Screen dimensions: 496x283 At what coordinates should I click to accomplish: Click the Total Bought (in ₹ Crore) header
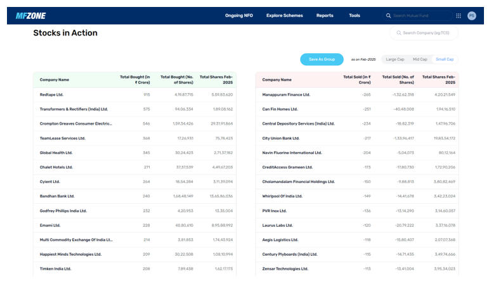pos(134,80)
